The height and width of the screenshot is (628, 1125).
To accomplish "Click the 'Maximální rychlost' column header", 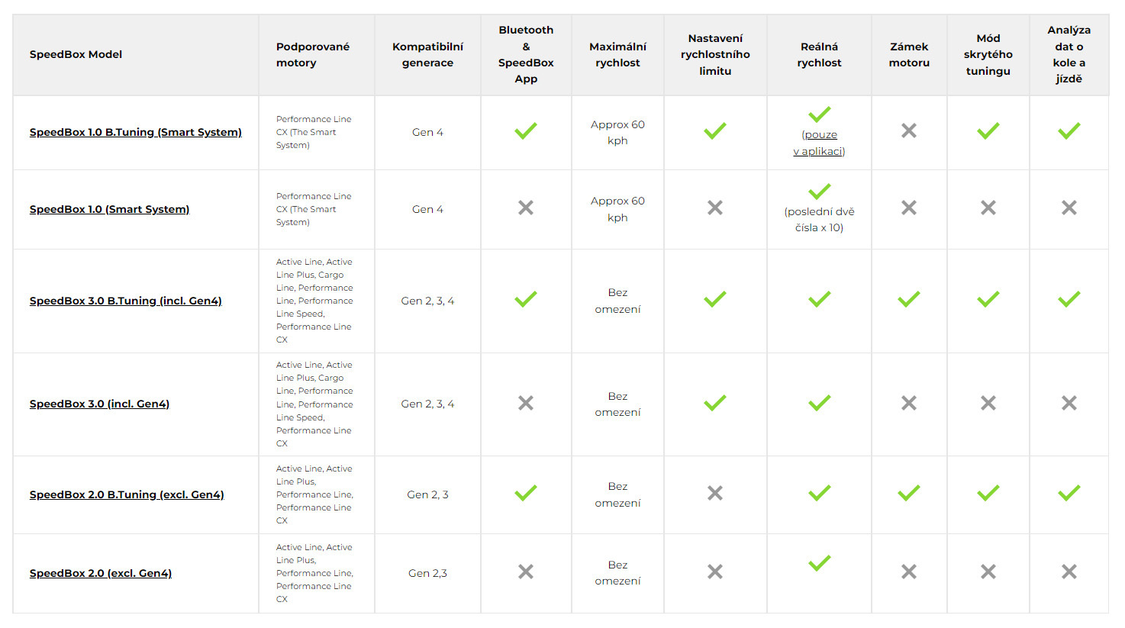I will (617, 55).
